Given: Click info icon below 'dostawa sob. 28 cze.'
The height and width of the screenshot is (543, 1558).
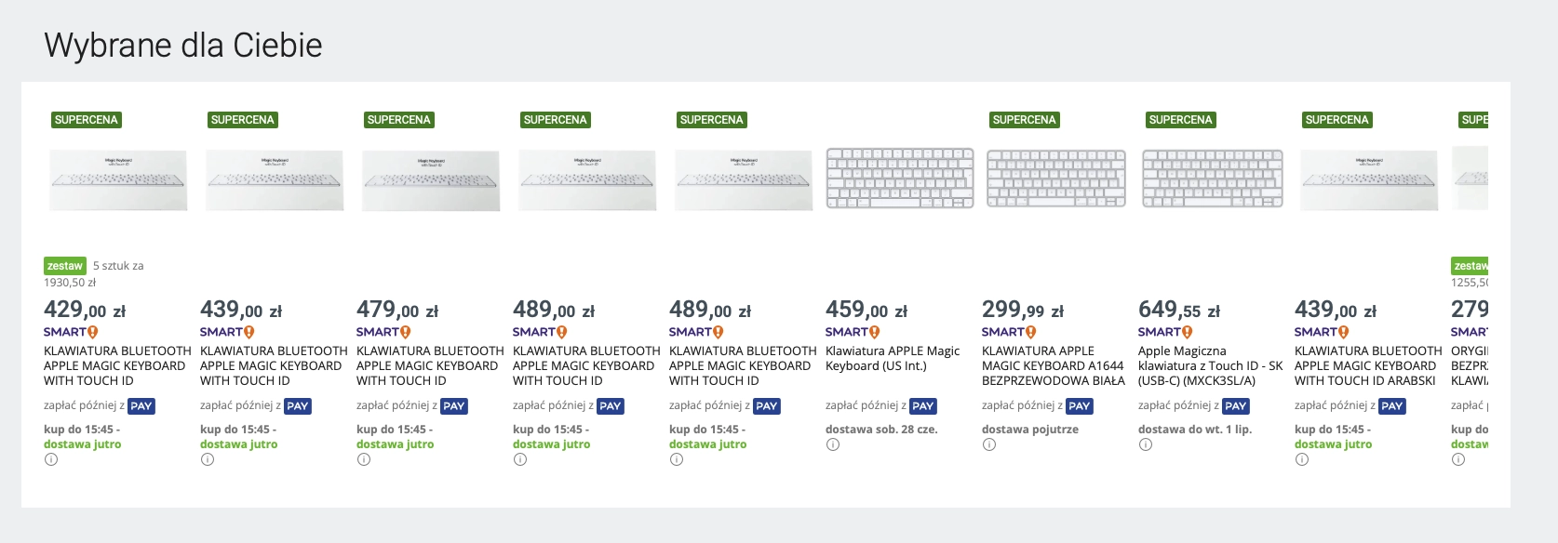Looking at the screenshot, I should tap(833, 444).
